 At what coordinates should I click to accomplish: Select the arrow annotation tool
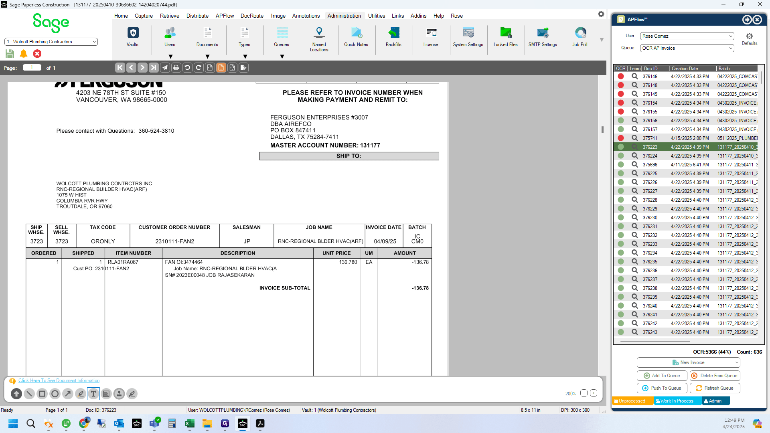click(x=68, y=394)
